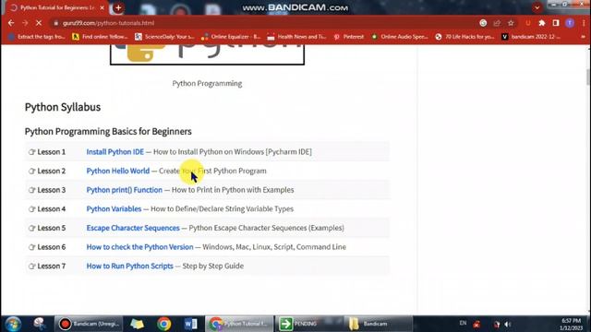Switch to Python Tutorial Chrome taskbar window
Image resolution: width=591 pixels, height=332 pixels.
[239, 324]
